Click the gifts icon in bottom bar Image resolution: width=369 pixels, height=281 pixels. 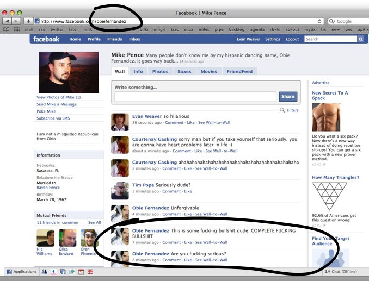tap(90, 272)
